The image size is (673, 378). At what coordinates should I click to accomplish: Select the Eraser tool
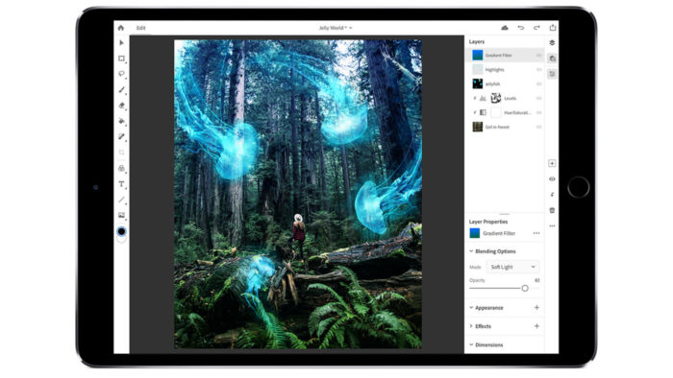click(x=121, y=106)
